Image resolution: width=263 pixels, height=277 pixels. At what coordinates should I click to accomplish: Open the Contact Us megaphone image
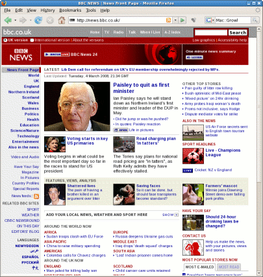[x=193, y=247]
